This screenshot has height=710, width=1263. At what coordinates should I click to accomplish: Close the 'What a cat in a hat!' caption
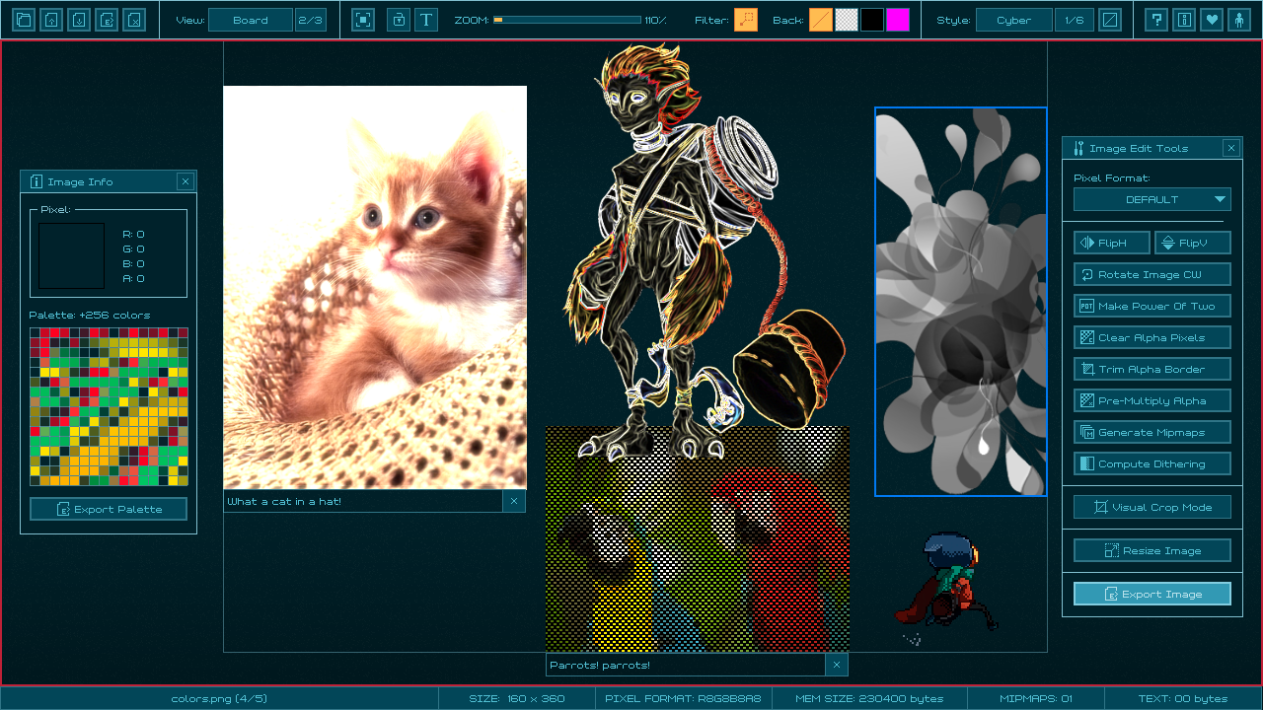coord(514,501)
